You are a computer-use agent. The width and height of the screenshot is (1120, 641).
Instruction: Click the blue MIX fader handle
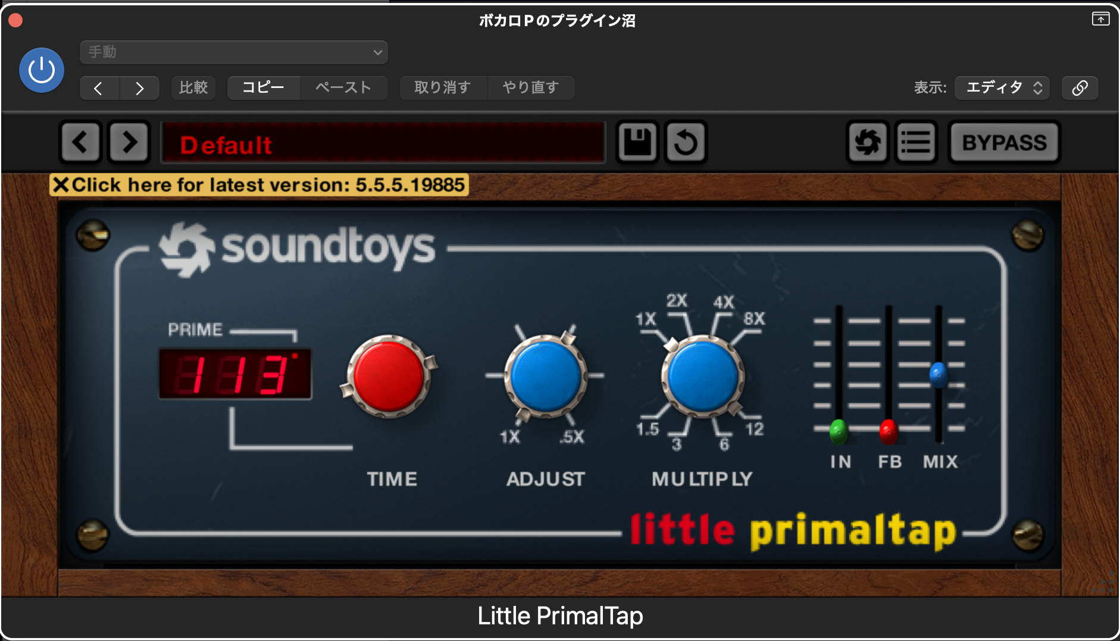point(938,375)
